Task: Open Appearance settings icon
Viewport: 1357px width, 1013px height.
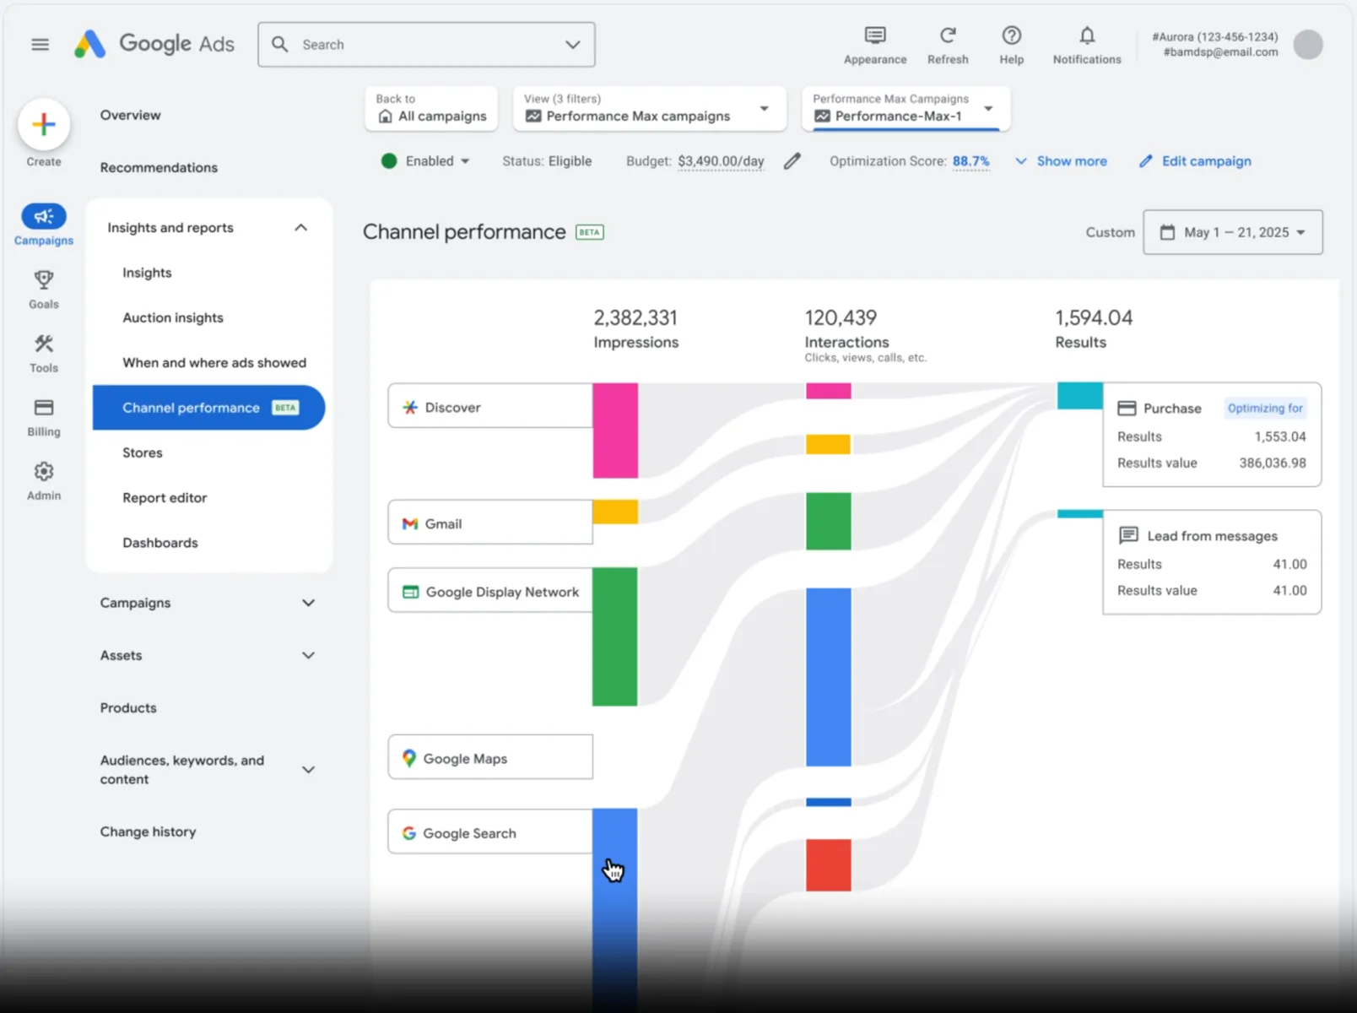Action: (x=875, y=35)
